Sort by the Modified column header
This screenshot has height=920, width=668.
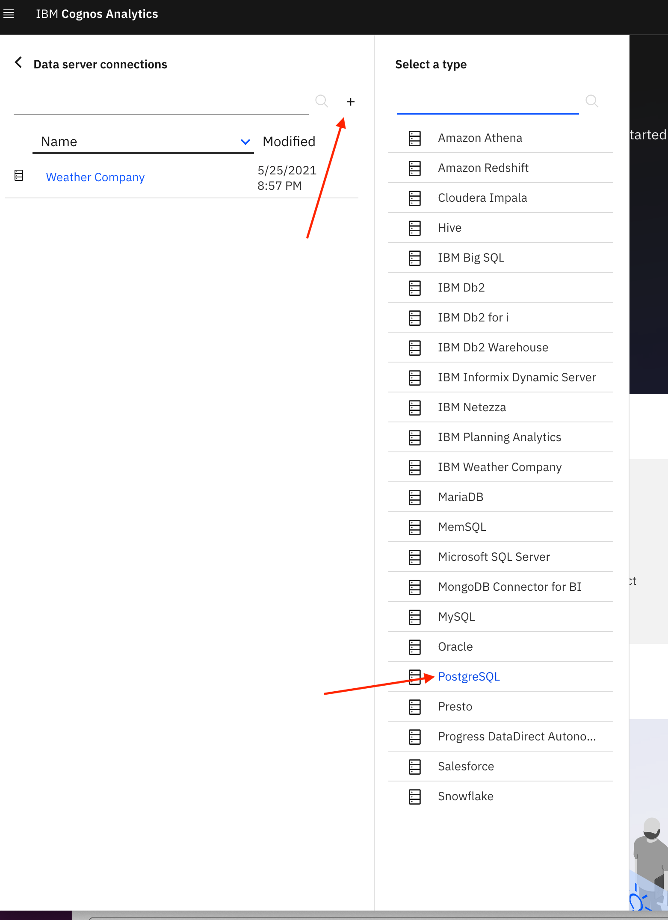pos(289,142)
